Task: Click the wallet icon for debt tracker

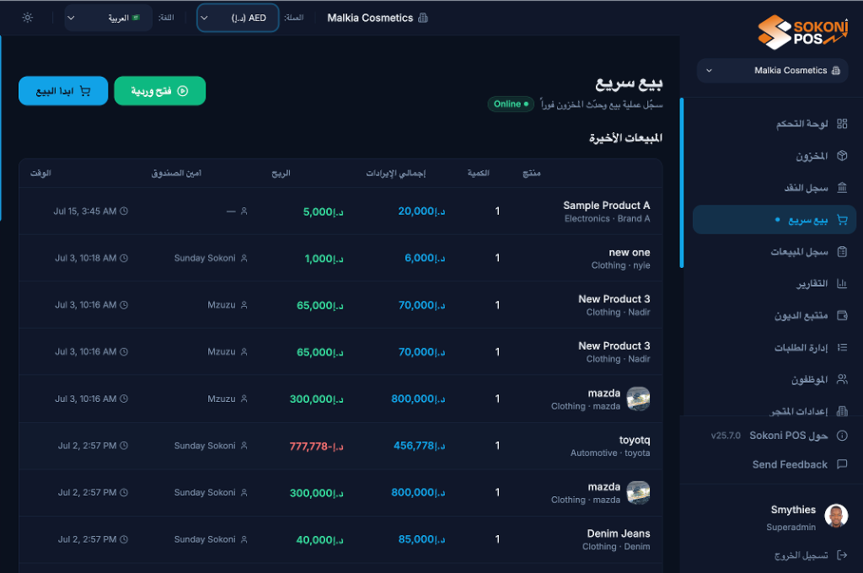Action: (842, 315)
